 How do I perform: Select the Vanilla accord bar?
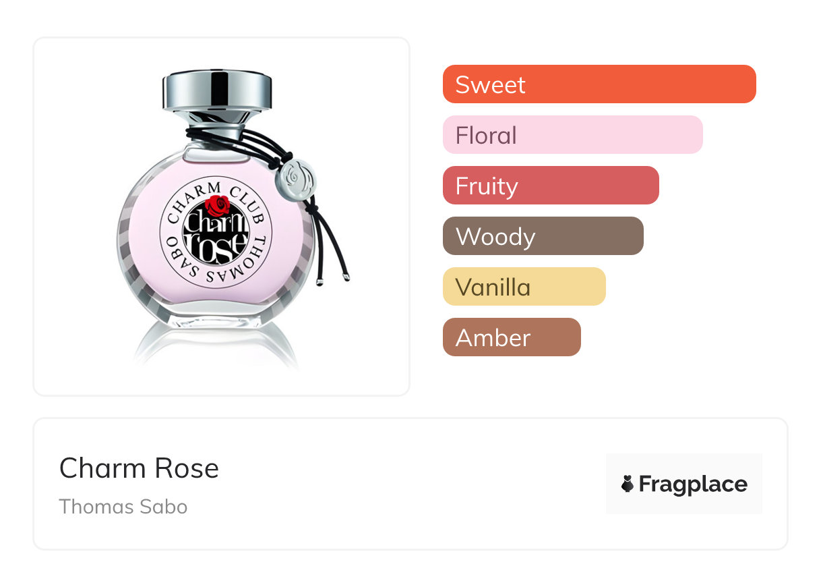click(524, 287)
